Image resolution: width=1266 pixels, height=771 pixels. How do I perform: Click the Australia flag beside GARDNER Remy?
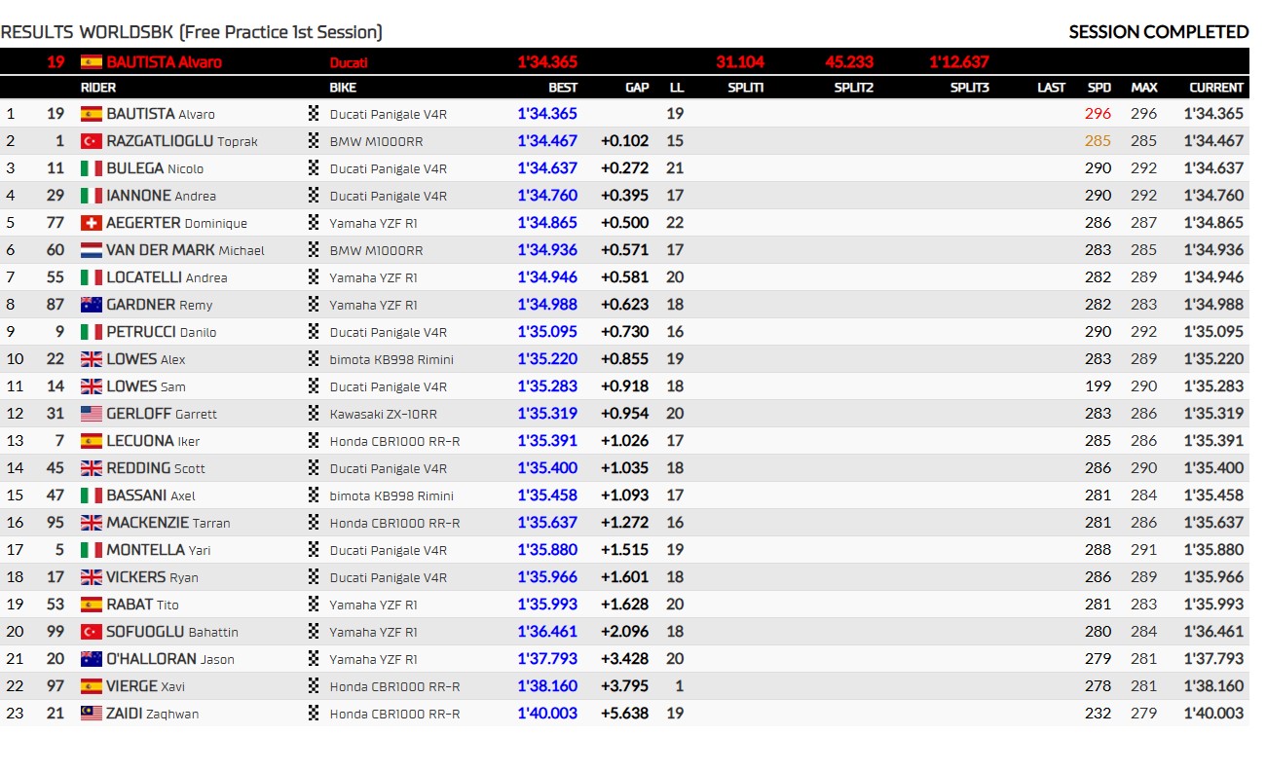tap(92, 305)
